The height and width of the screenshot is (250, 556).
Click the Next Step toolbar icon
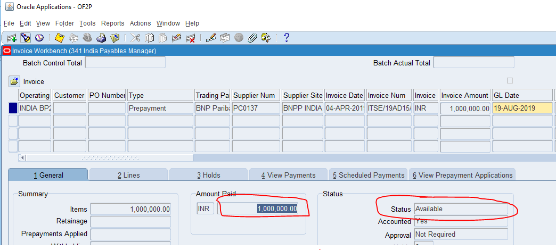click(x=73, y=38)
